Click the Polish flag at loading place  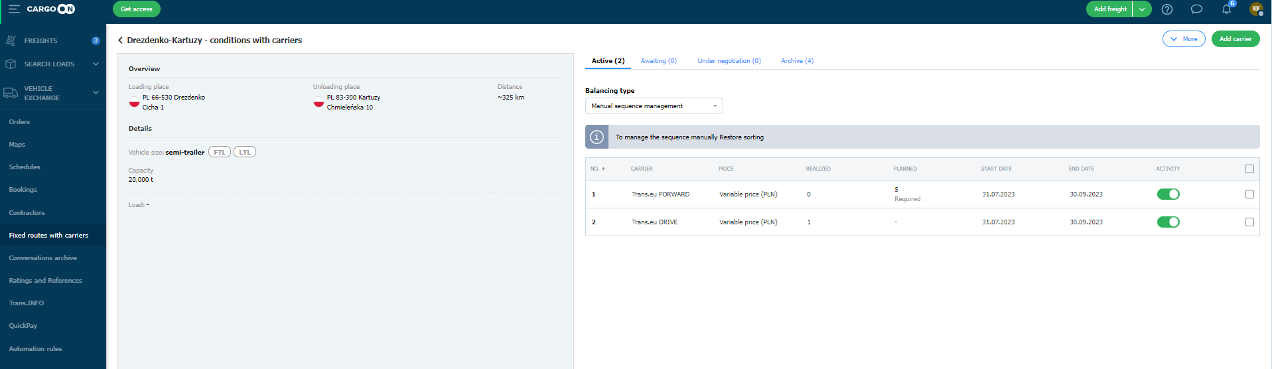point(134,102)
